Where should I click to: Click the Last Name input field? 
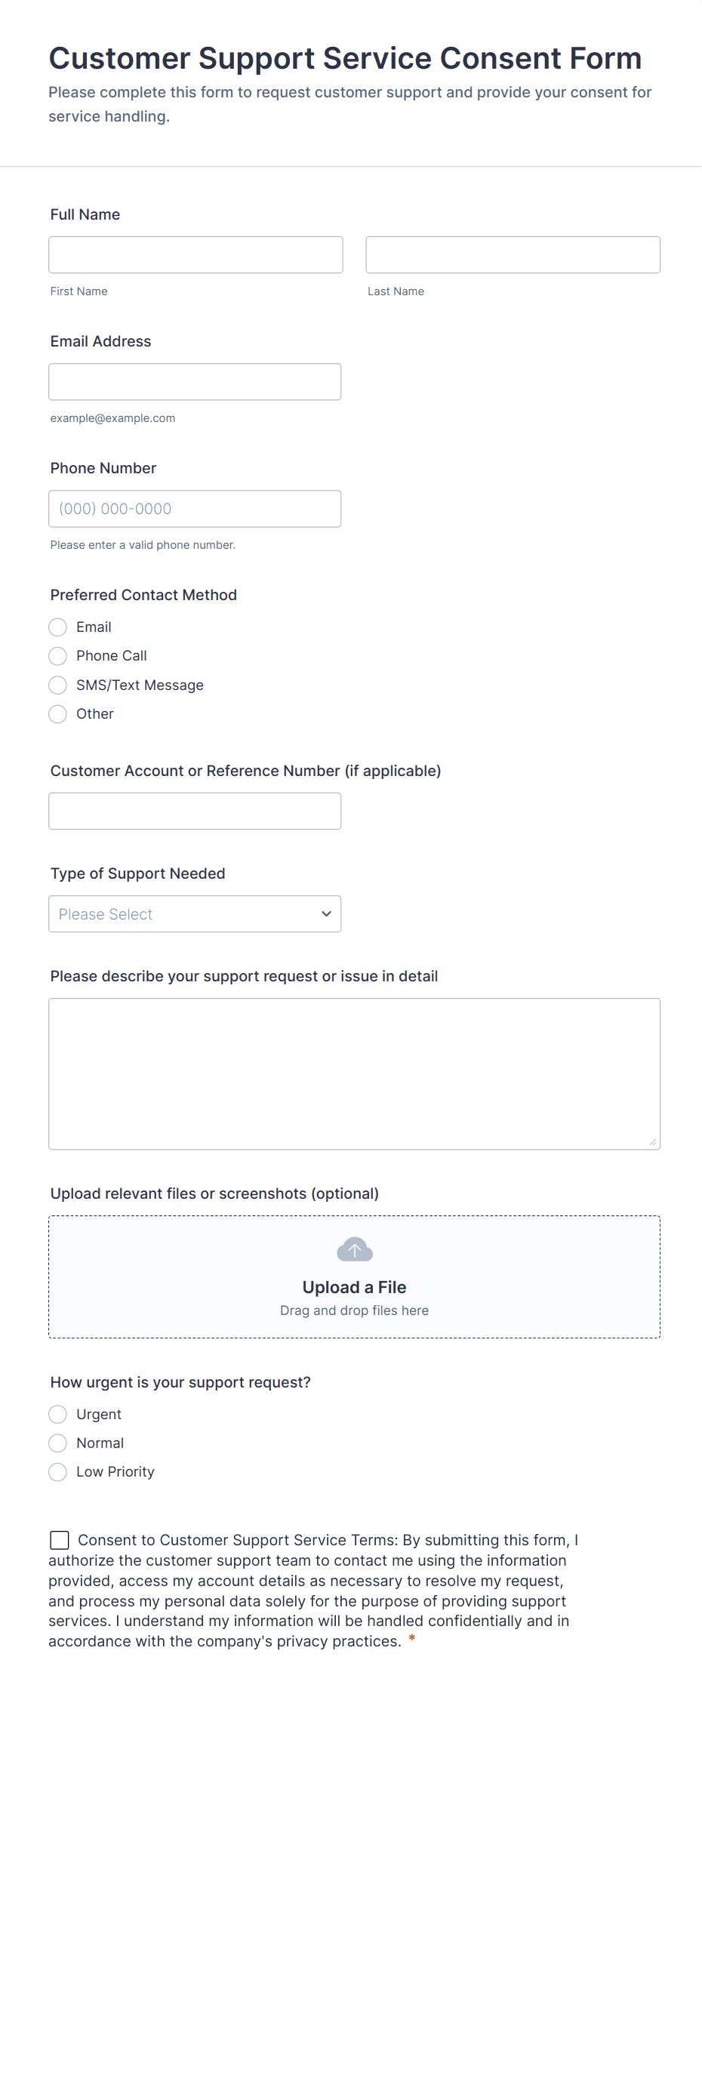tap(513, 255)
